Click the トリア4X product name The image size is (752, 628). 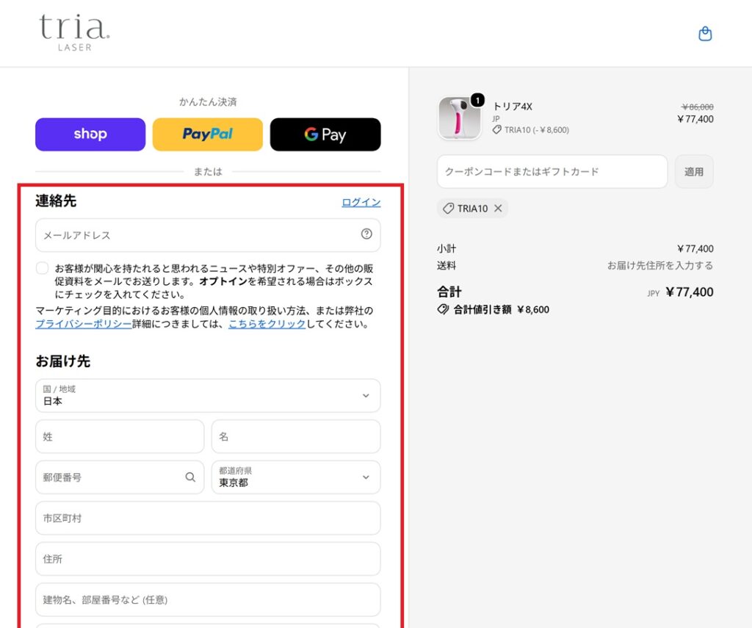click(x=513, y=107)
